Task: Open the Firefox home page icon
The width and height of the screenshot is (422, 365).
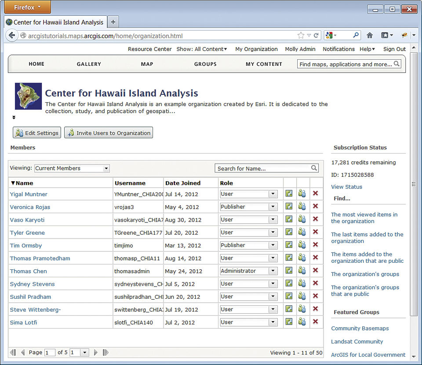Action: 370,35
